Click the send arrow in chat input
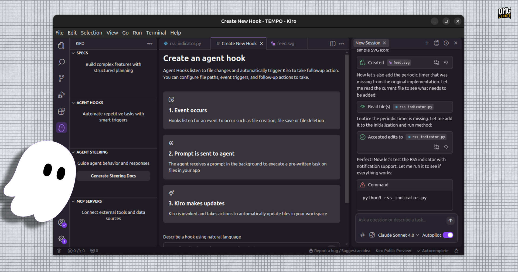The image size is (518, 272). pyautogui.click(x=450, y=220)
